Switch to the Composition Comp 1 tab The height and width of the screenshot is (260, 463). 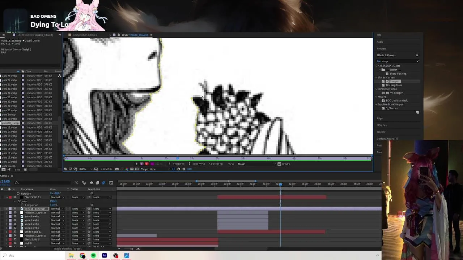pyautogui.click(x=85, y=35)
